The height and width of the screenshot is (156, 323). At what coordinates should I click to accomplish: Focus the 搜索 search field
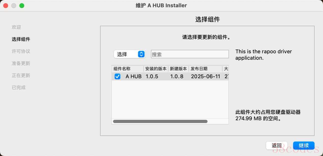point(190,54)
